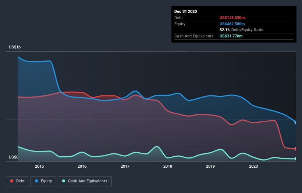This screenshot has height=193, width=302.
Task: Click the US$462.580m equity value
Action: 232,24
